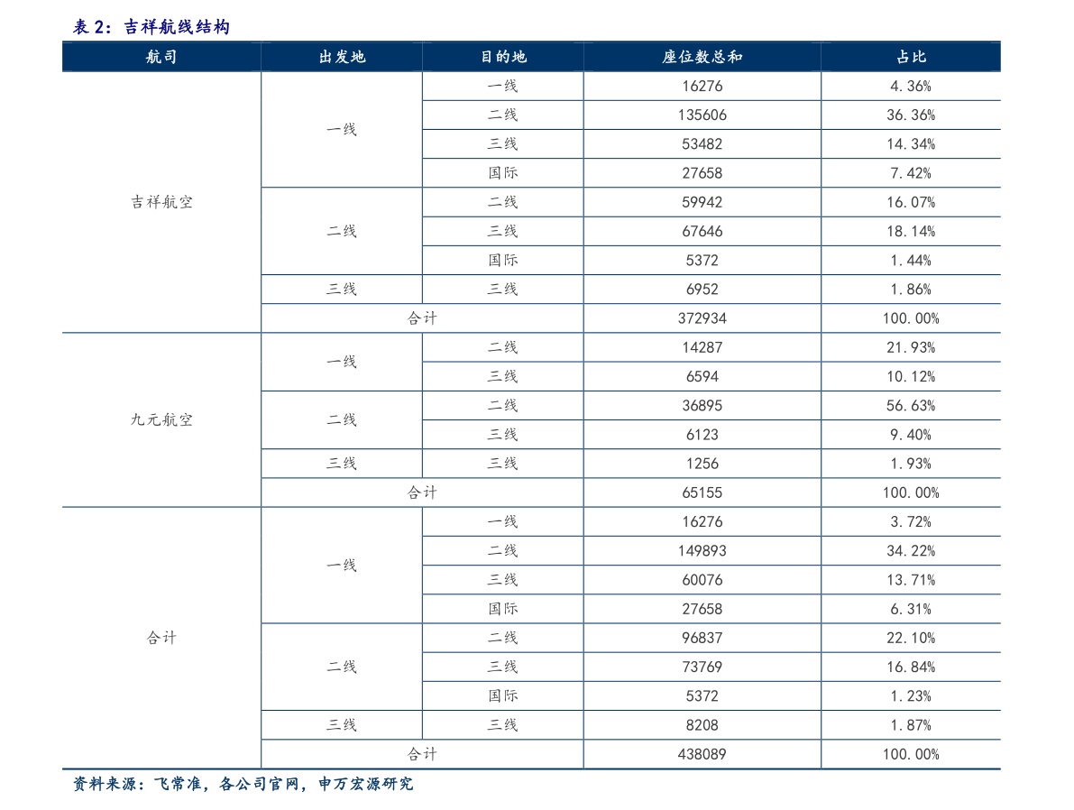Select the grand total value 438089
The height and width of the screenshot is (810, 1074).
702,754
